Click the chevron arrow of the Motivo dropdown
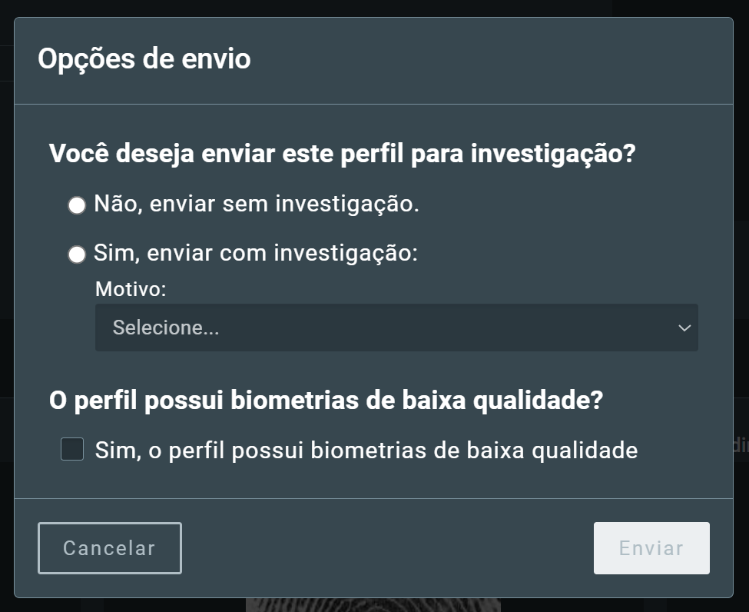 point(684,328)
